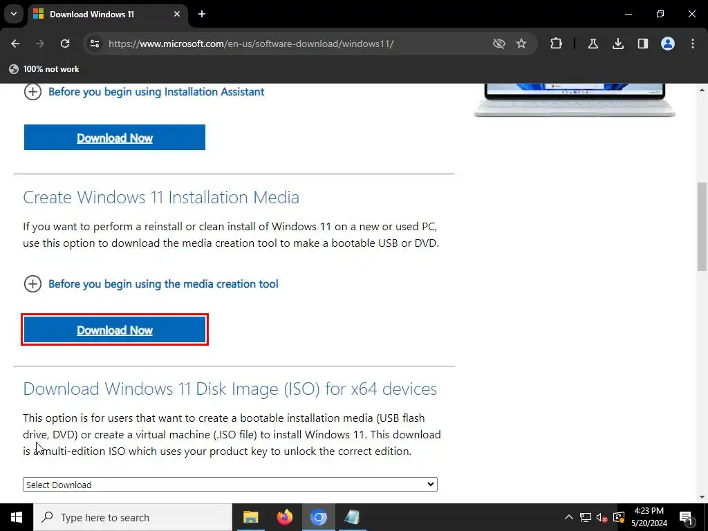The image size is (708, 531).
Task: Open File Explorer from taskbar
Action: tap(250, 517)
